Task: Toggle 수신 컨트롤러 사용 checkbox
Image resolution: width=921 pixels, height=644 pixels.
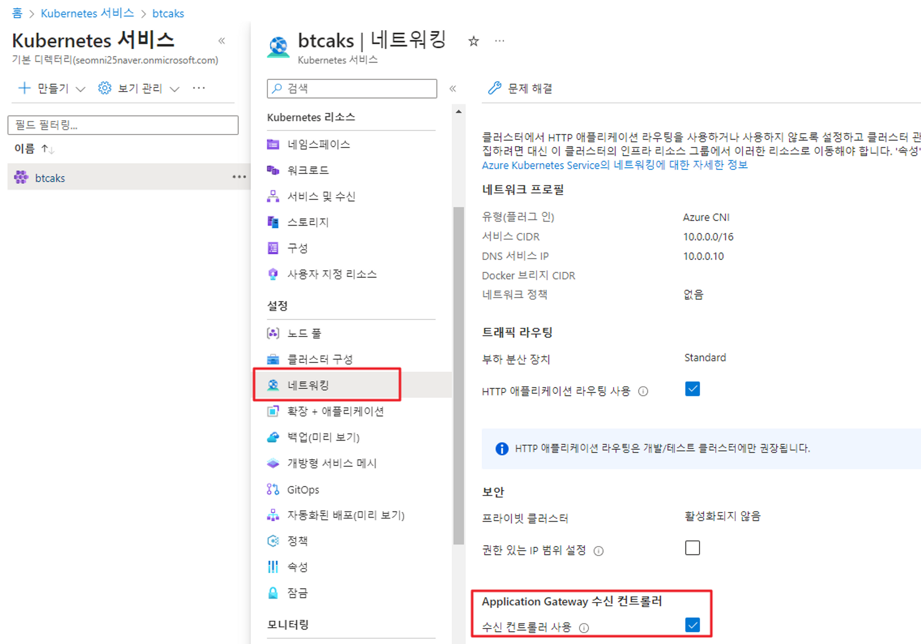Action: coord(692,625)
